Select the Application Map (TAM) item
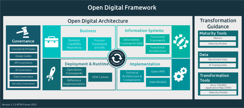The height and width of the screenshot is (108, 244). click(218, 86)
